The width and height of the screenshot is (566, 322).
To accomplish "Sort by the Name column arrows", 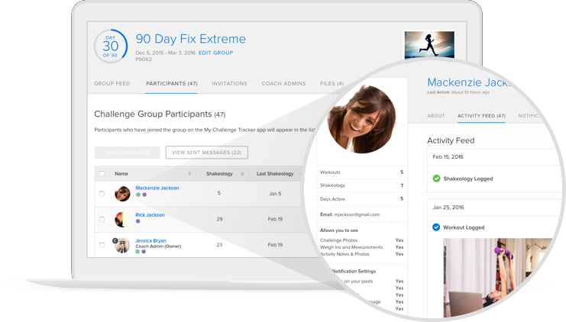I will pos(189,173).
